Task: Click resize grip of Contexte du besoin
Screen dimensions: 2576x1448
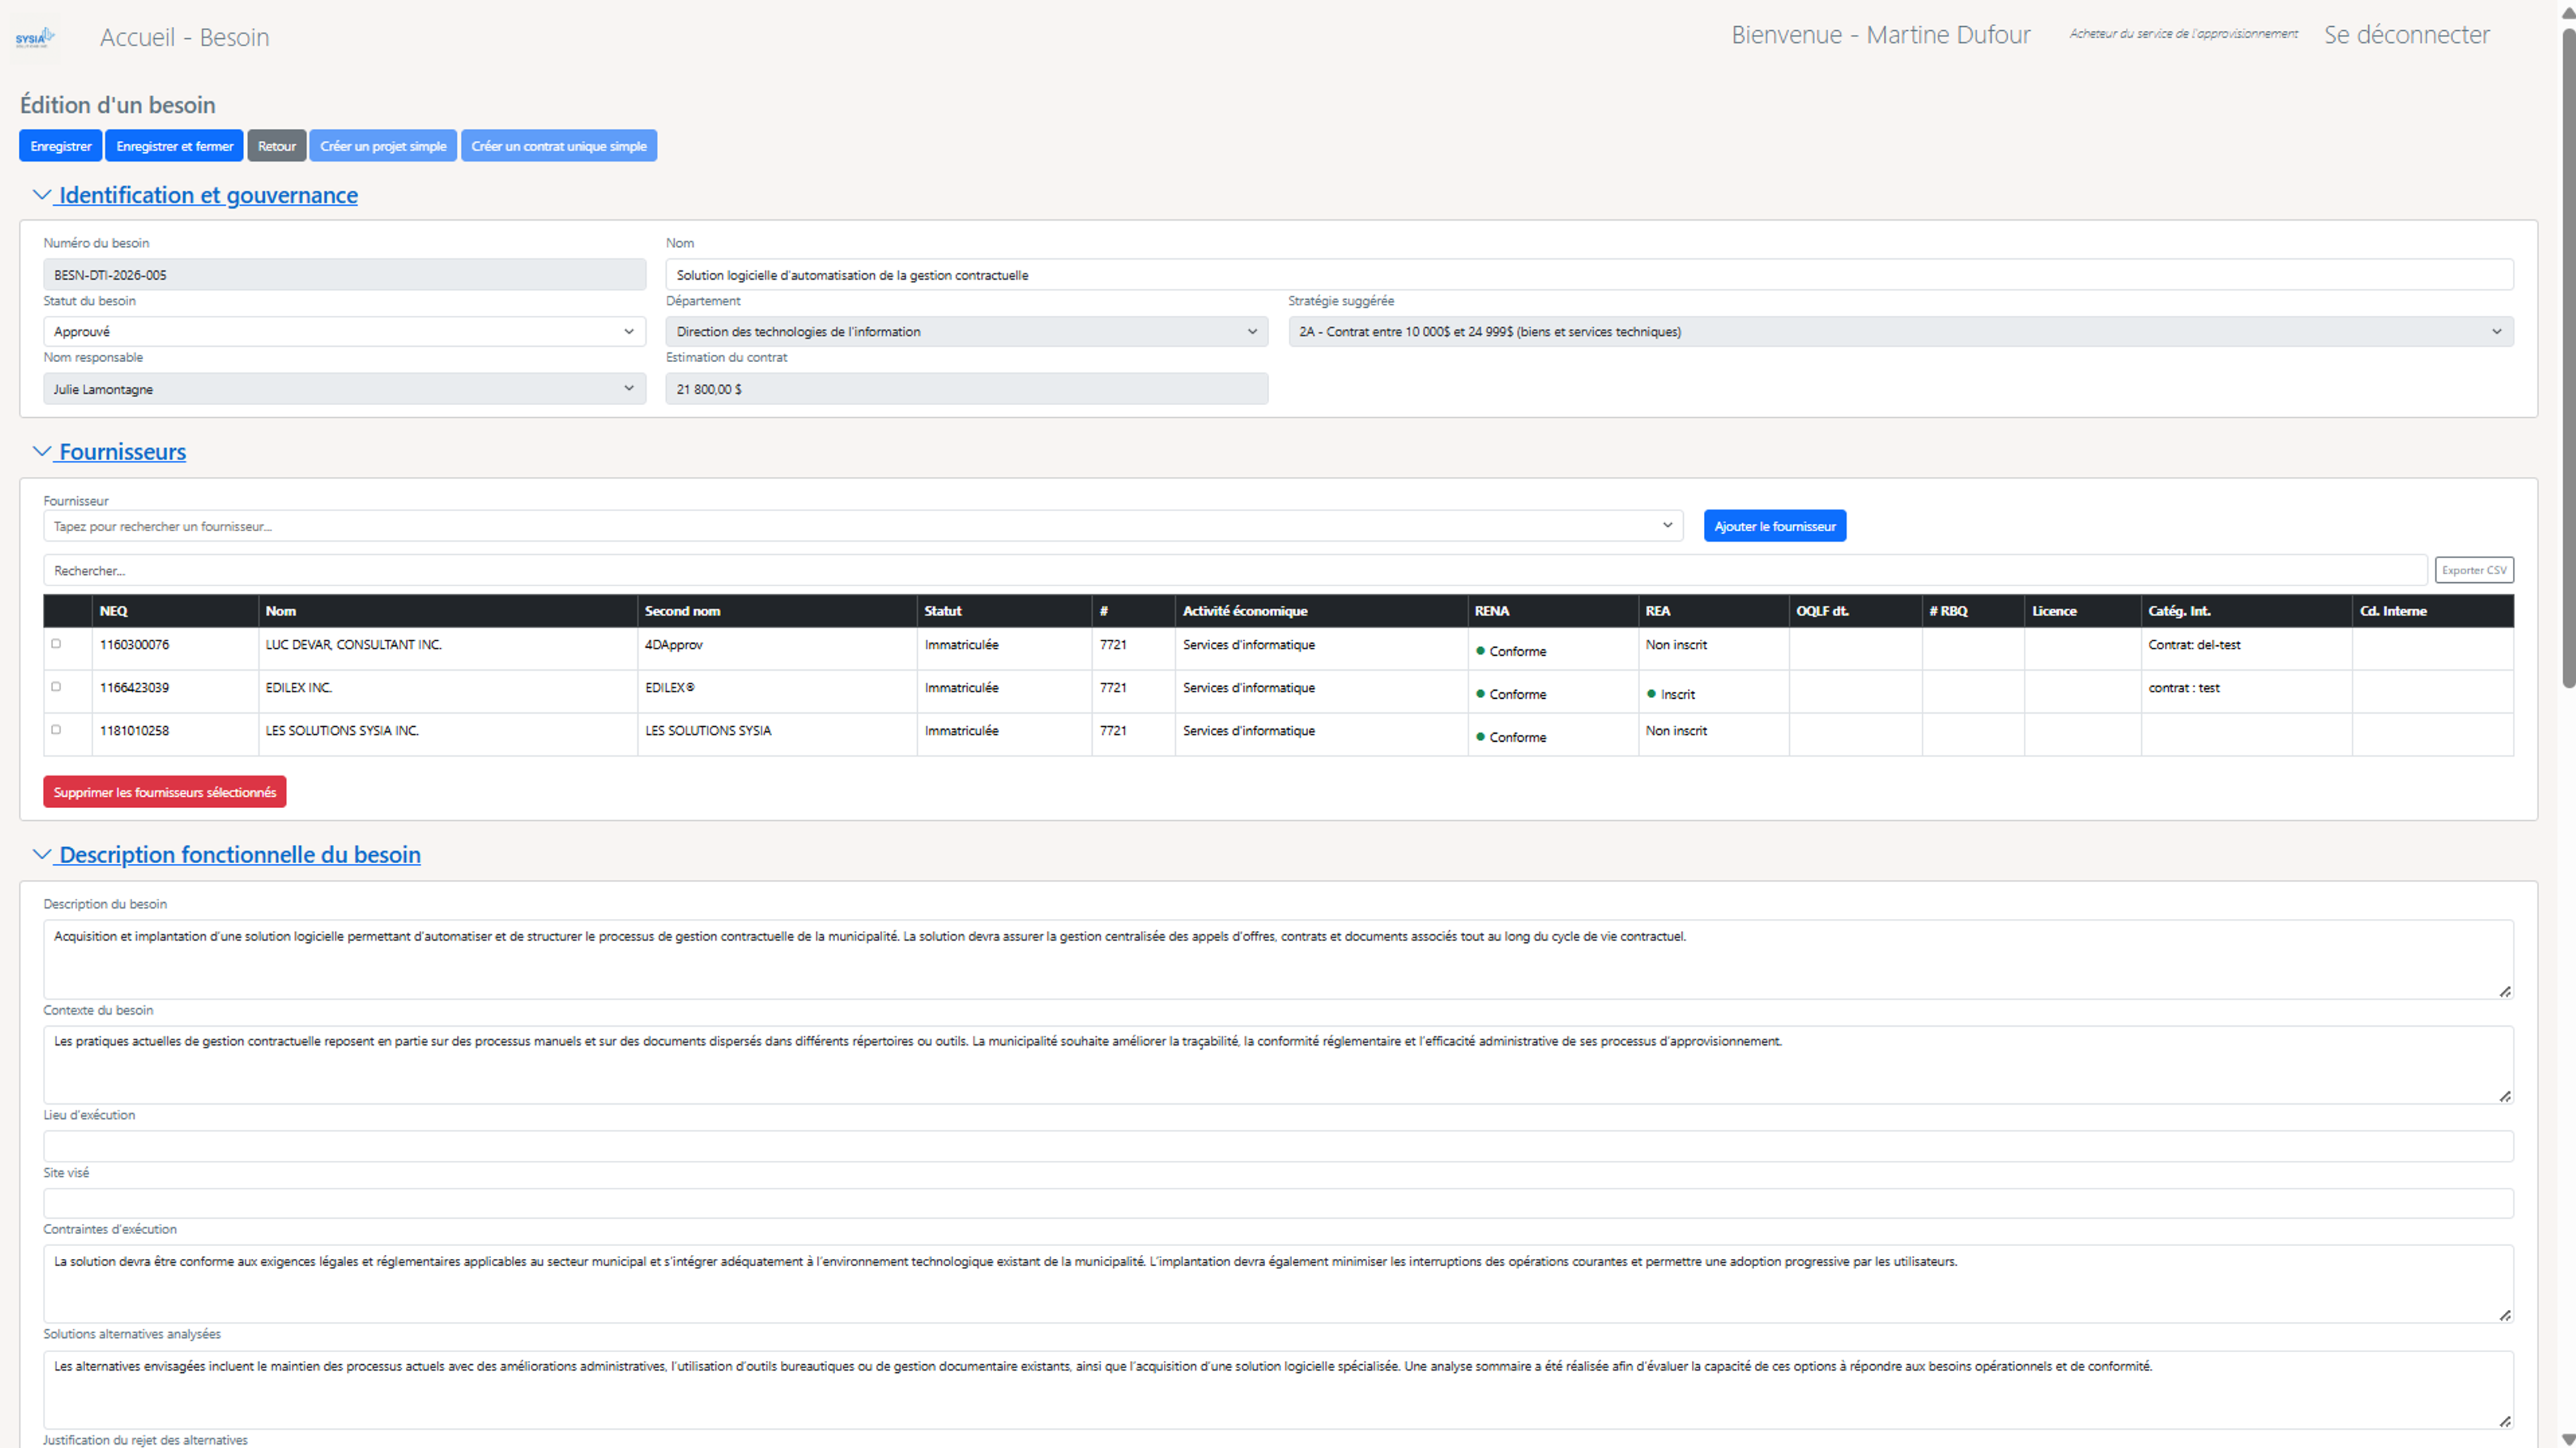Action: 2504,1096
